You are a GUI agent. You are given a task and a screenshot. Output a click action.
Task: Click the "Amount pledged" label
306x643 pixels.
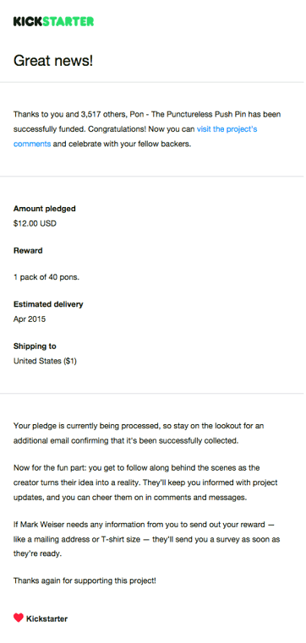coord(45,209)
